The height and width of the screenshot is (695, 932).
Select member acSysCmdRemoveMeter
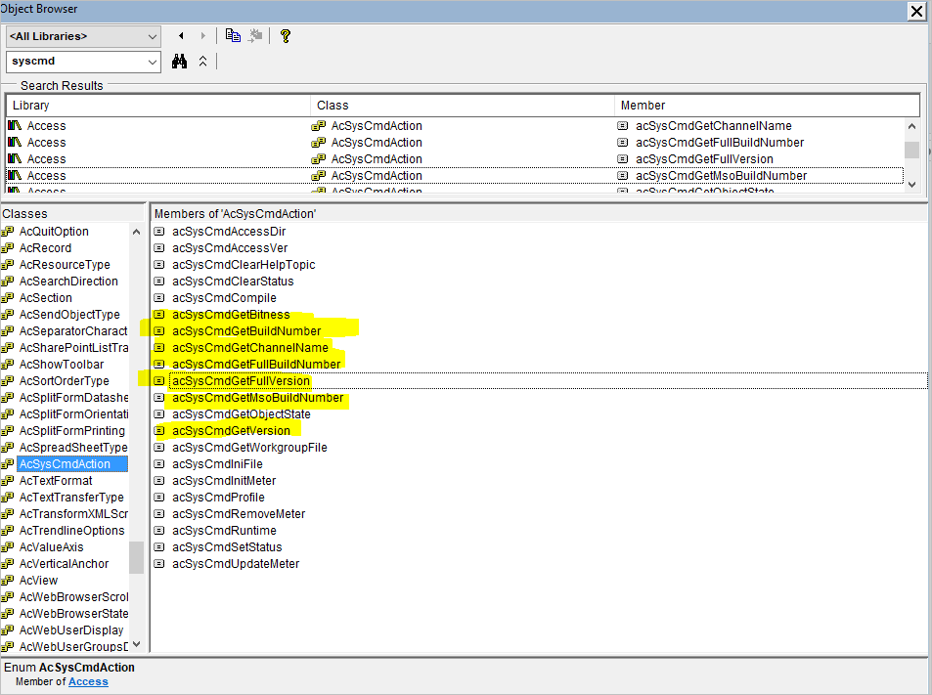[x=239, y=514]
